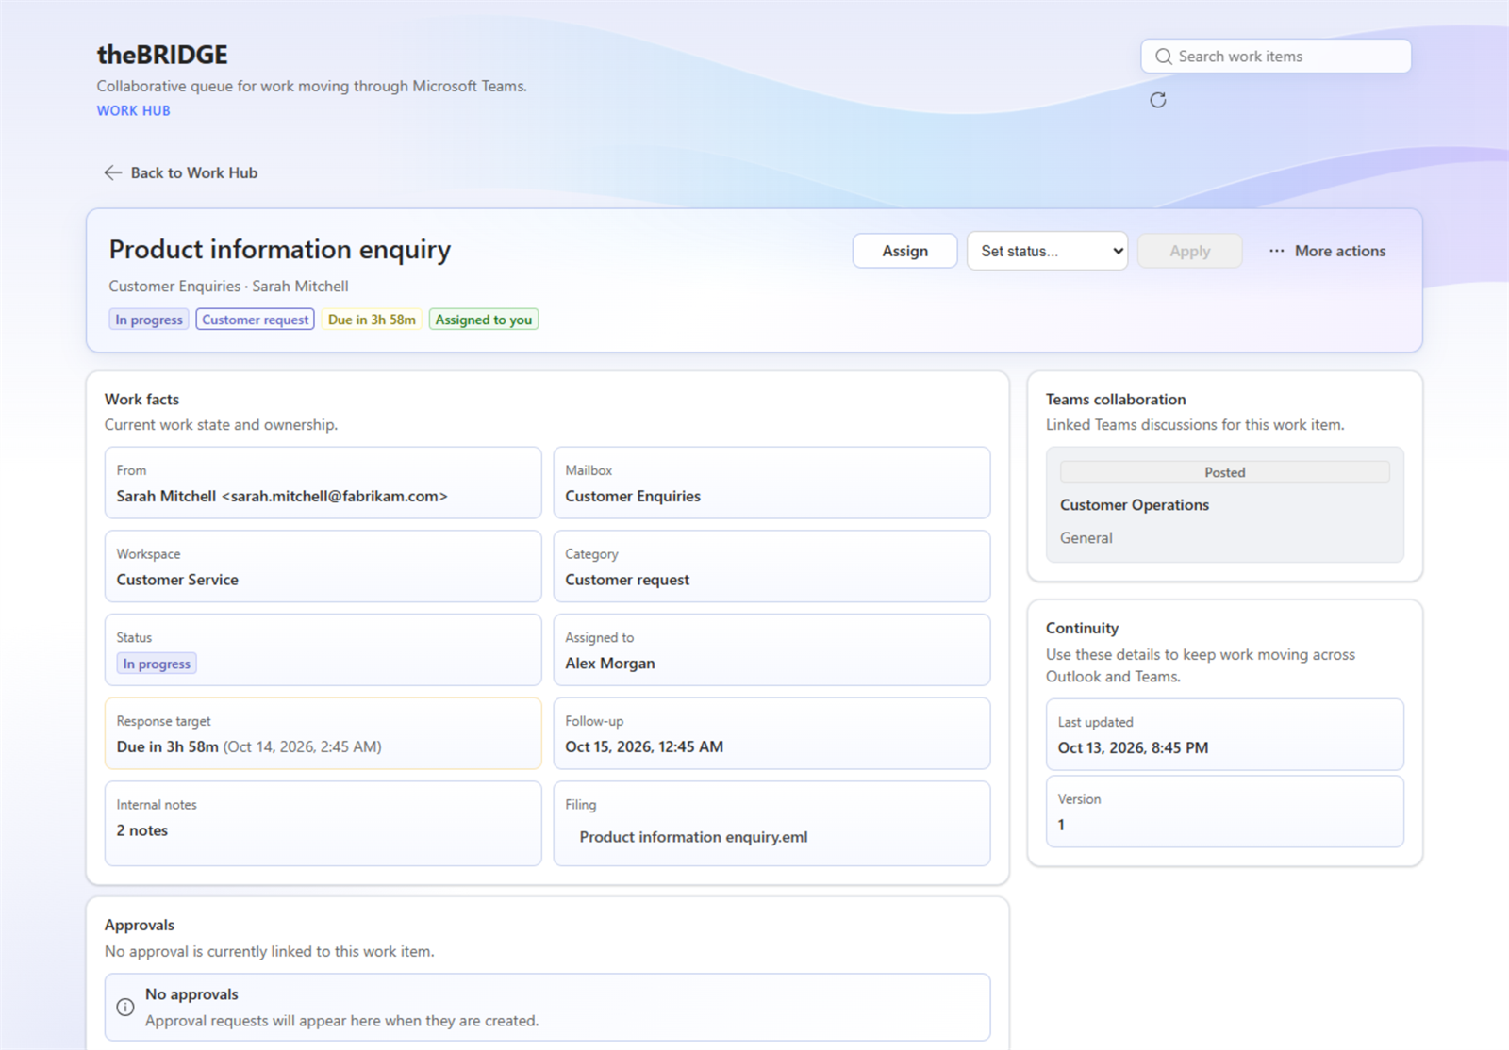Open the Customer Operations team link

[1135, 505]
